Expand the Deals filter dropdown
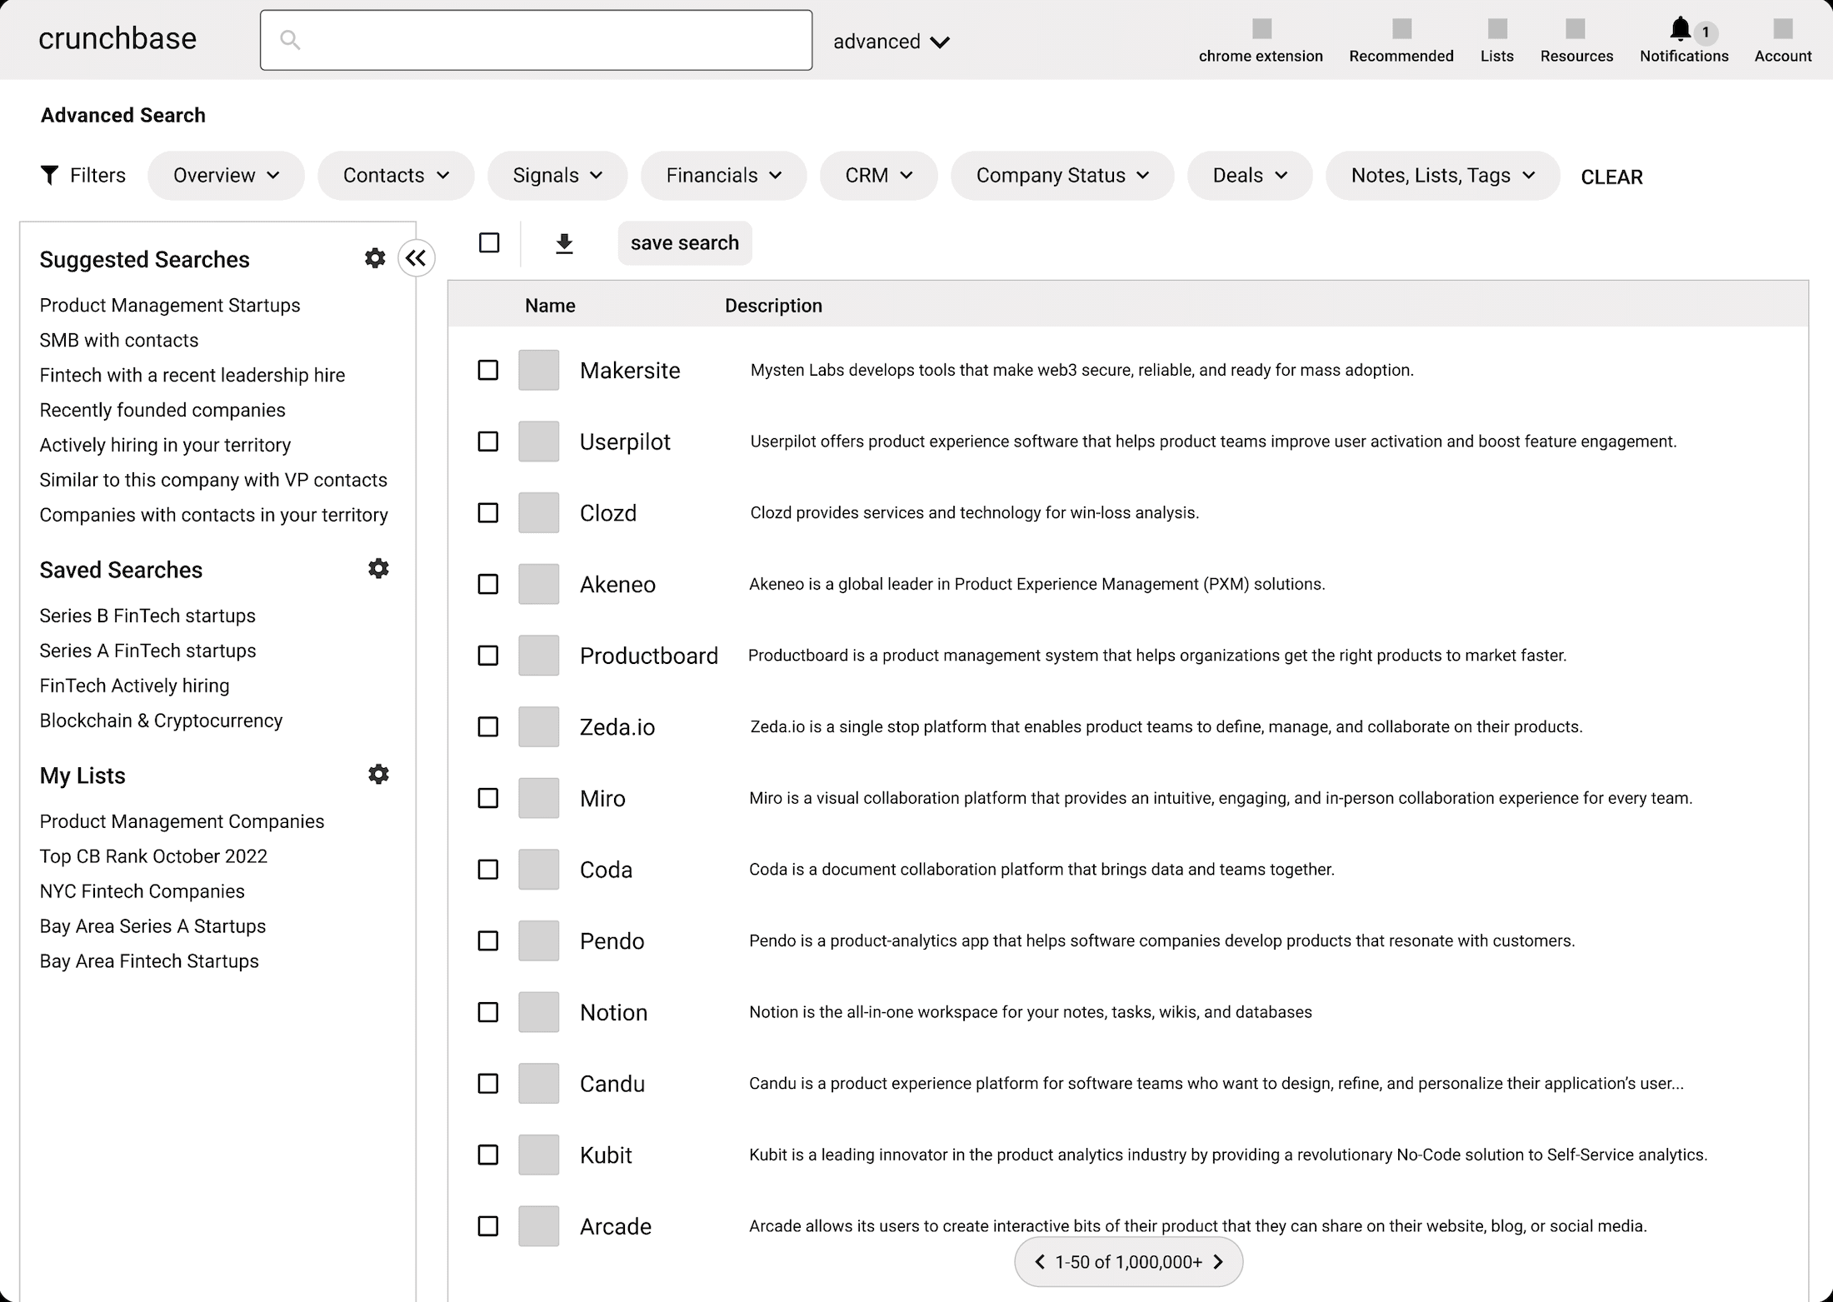 pyautogui.click(x=1250, y=176)
